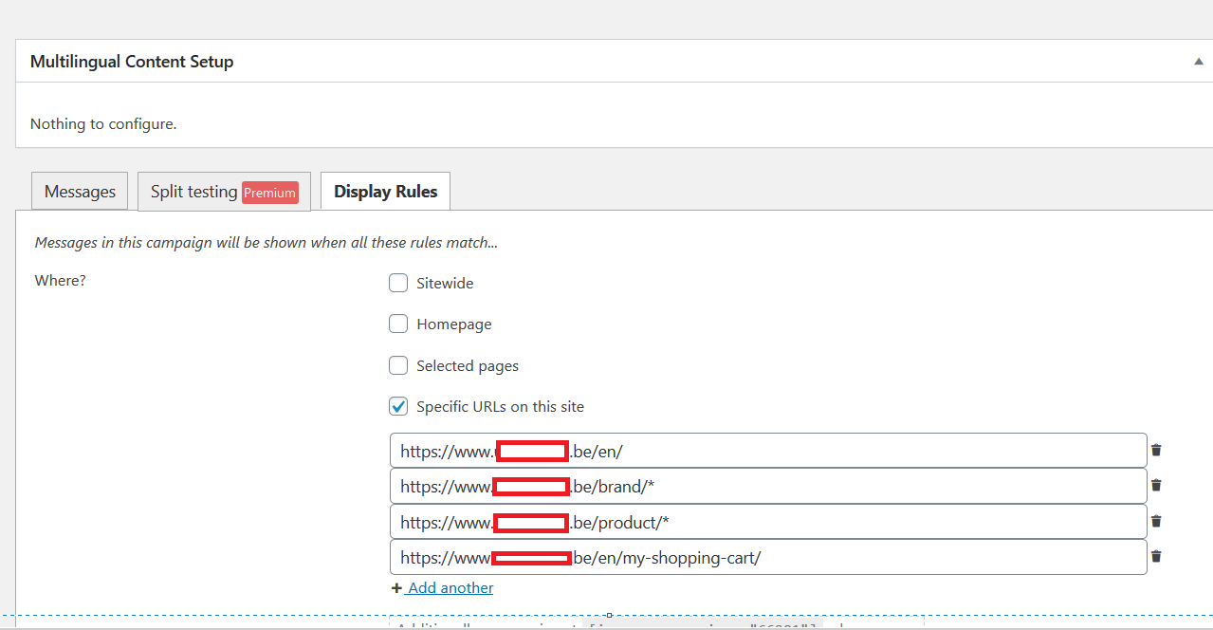Uncheck Specific URLs on this site
The height and width of the screenshot is (630, 1213).
click(x=398, y=406)
